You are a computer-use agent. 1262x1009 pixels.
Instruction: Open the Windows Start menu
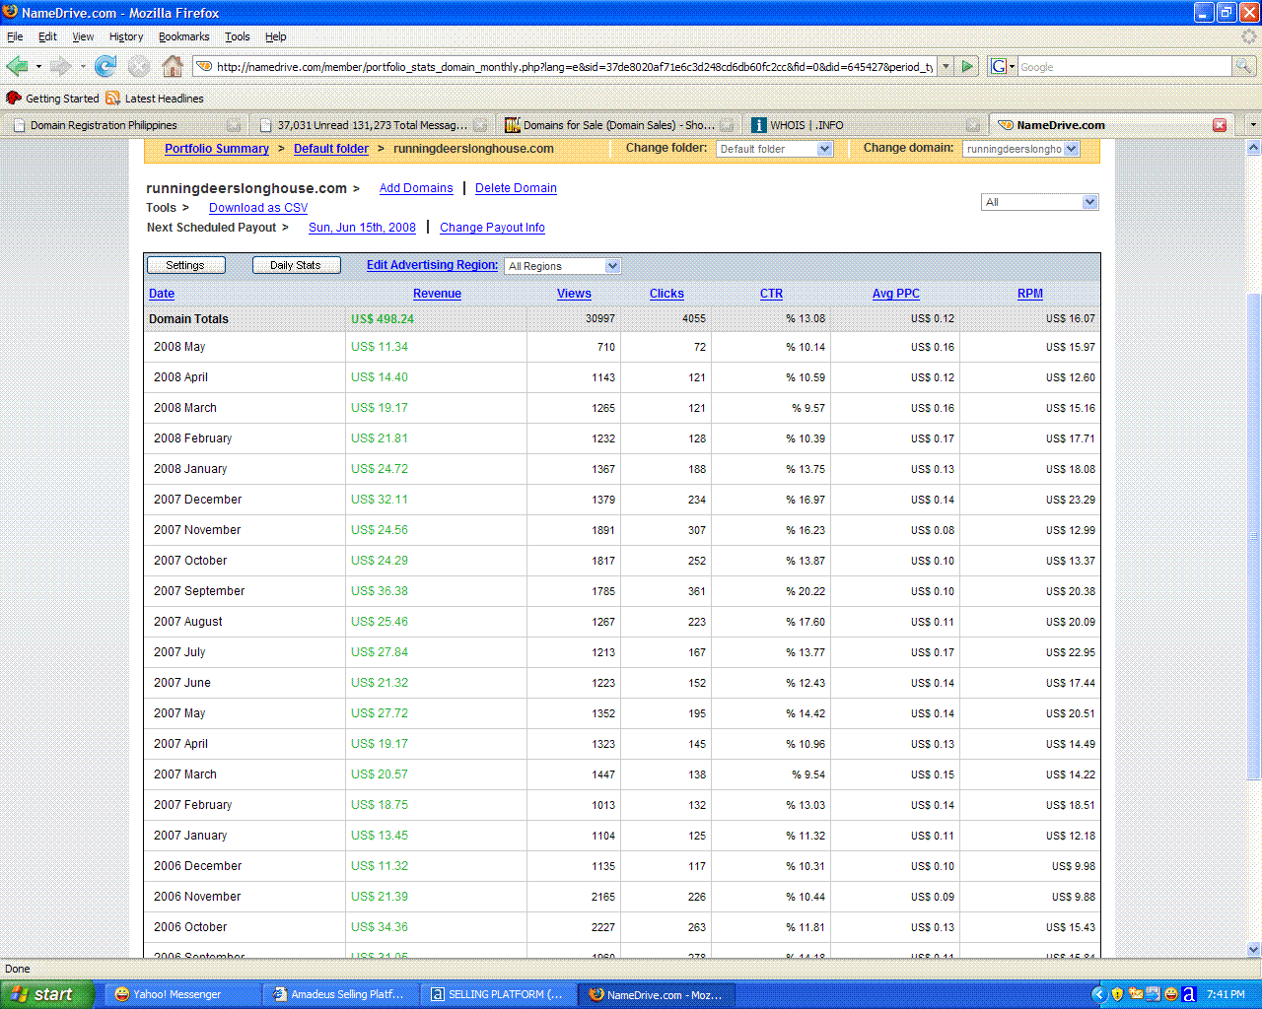(x=46, y=994)
